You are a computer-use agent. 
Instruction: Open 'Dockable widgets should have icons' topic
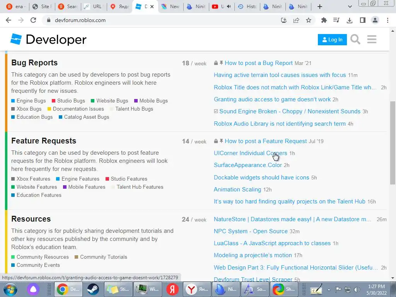pos(261,177)
